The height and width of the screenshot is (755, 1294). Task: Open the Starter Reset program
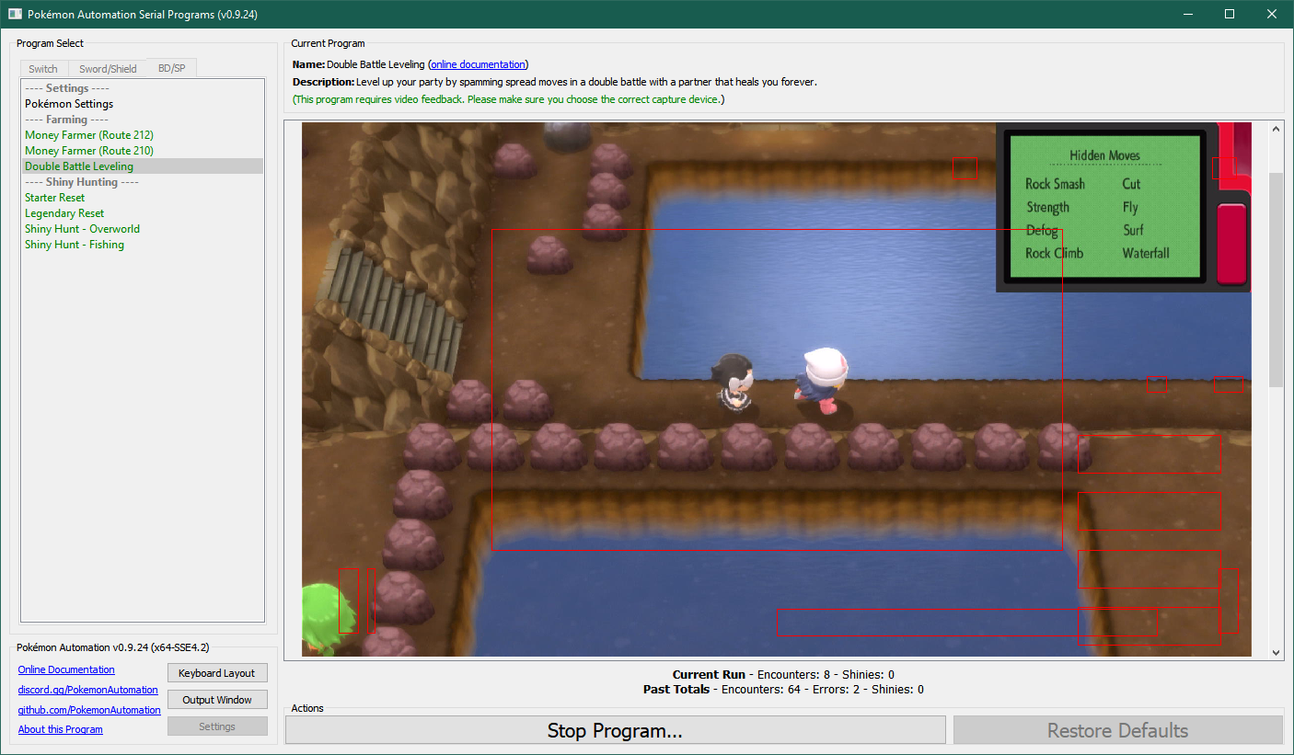click(55, 198)
